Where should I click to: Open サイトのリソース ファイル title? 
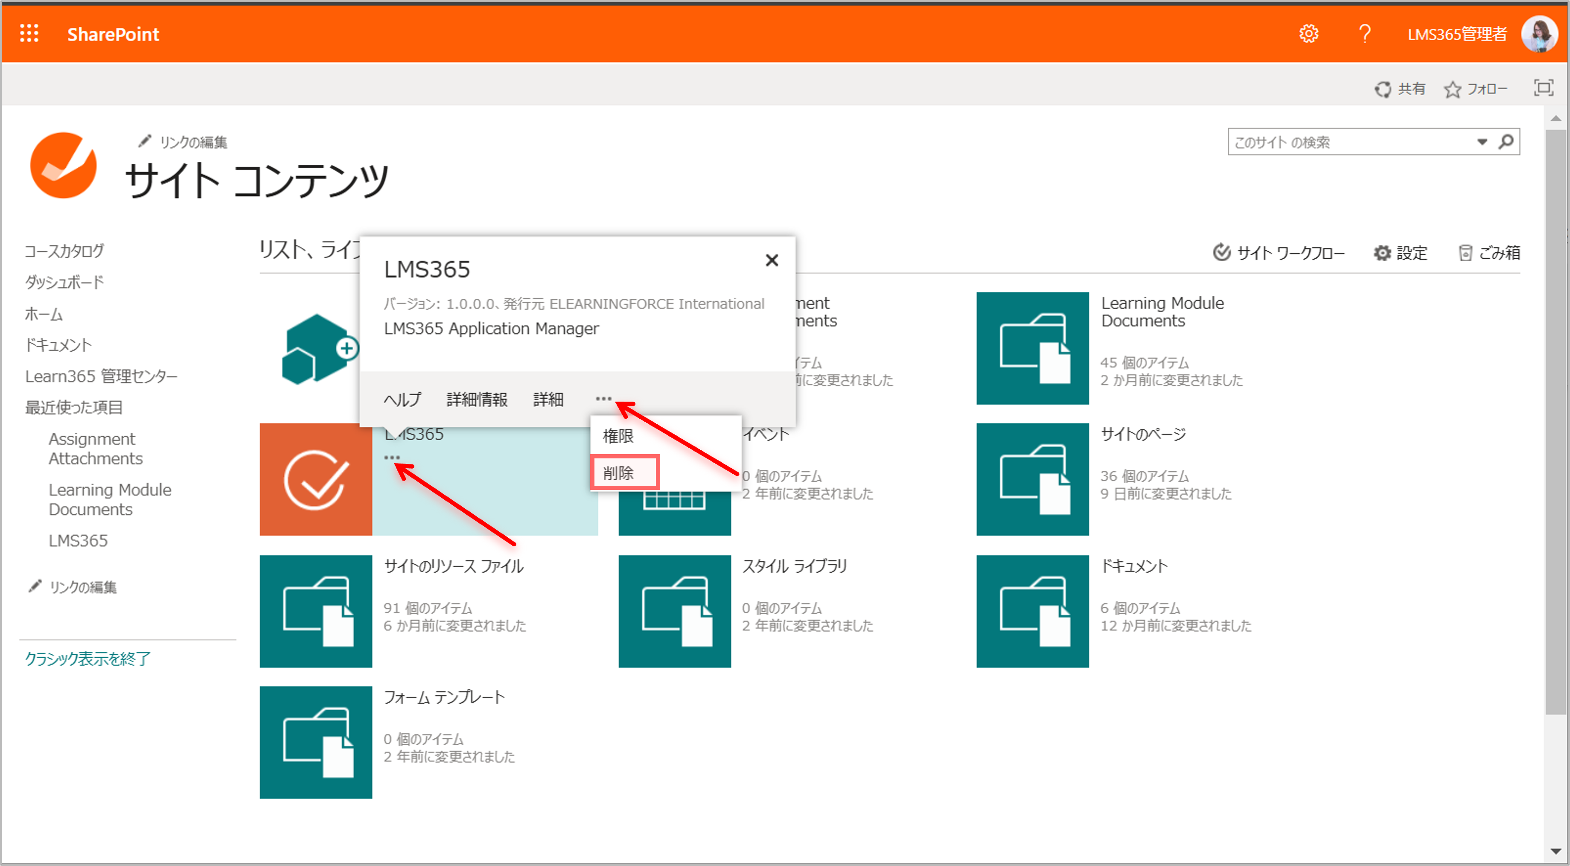pyautogui.click(x=454, y=566)
